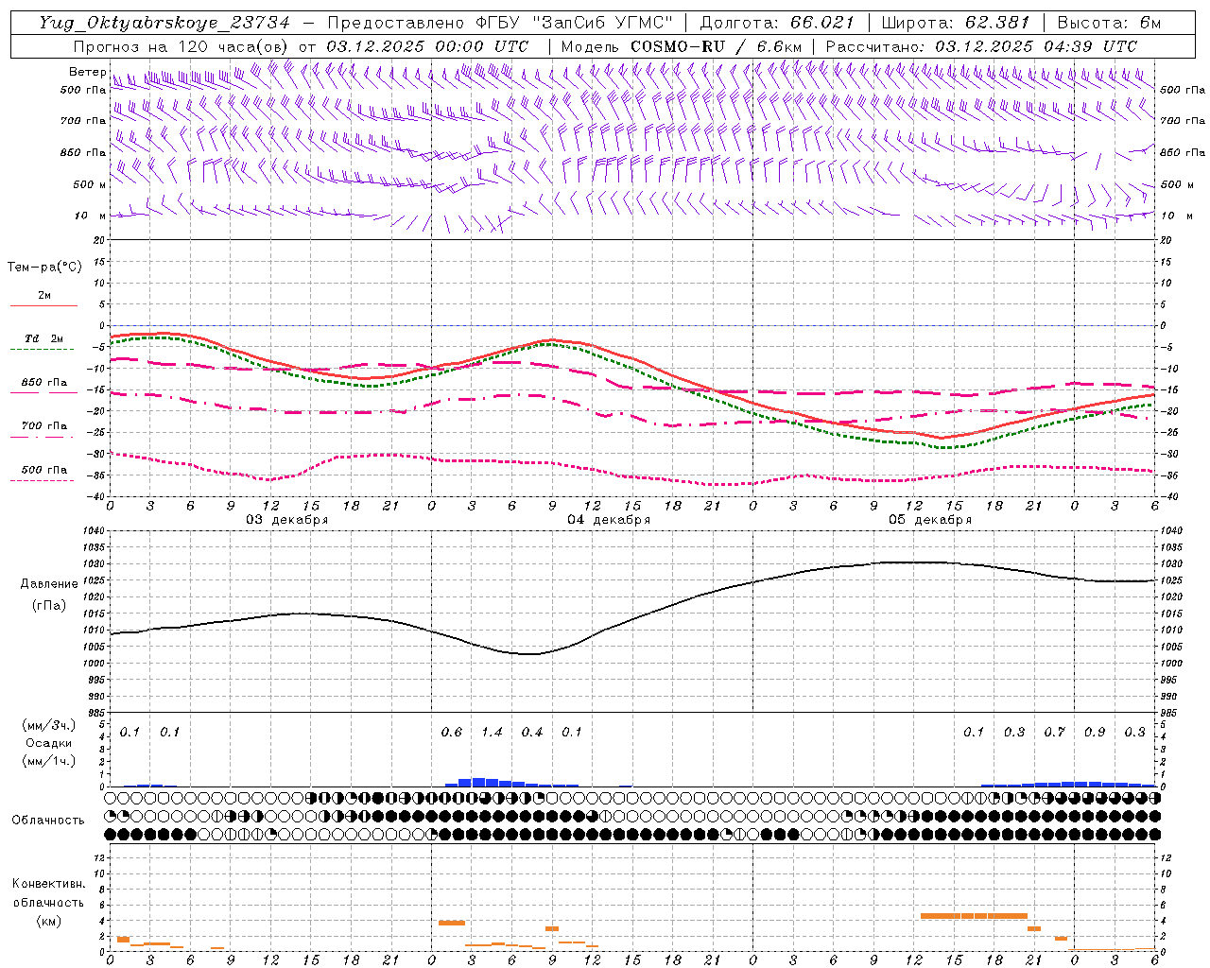Image resolution: width=1210 pixels, height=968 pixels.
Task: Click the 03 декабря date label
Action: tap(287, 520)
